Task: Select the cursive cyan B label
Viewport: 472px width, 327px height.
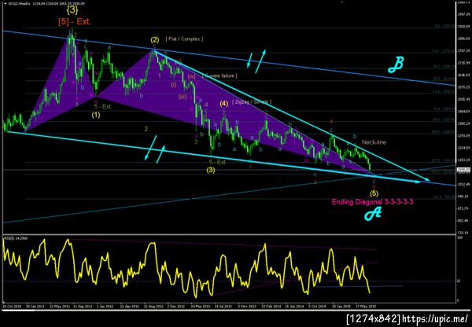Action: pyautogui.click(x=395, y=64)
